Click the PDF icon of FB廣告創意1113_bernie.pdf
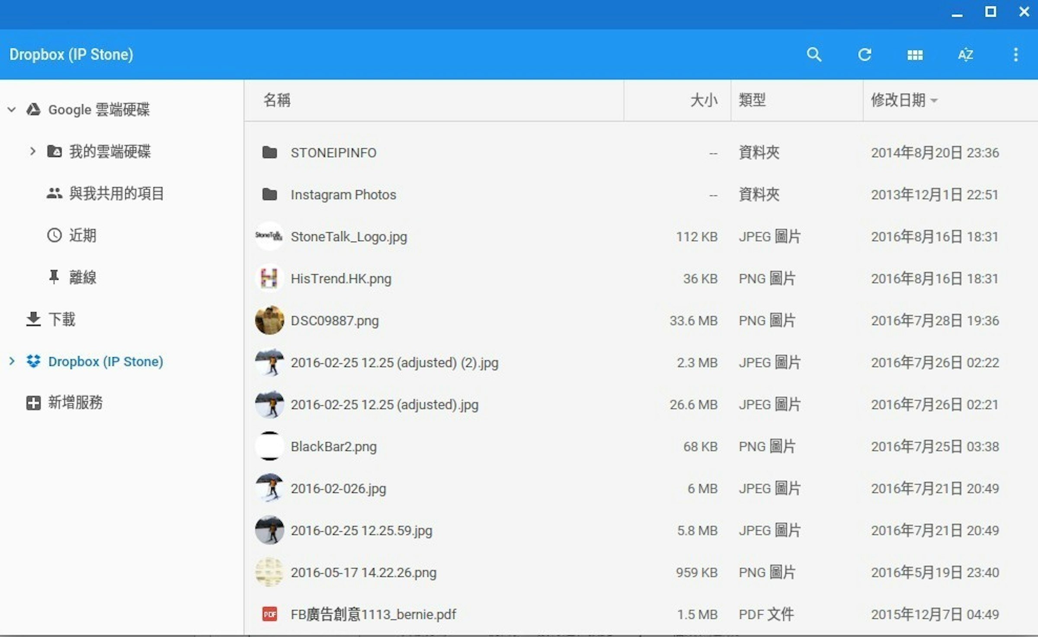This screenshot has height=637, width=1038. point(269,614)
